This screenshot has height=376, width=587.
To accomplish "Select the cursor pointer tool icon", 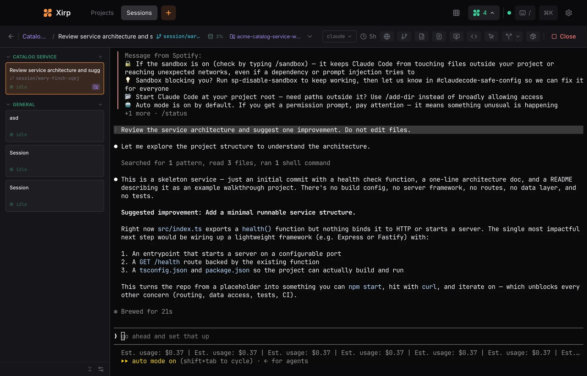I will coord(491,37).
